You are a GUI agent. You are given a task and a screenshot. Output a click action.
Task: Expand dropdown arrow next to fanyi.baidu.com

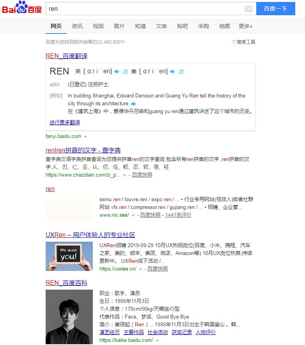pos(85,137)
